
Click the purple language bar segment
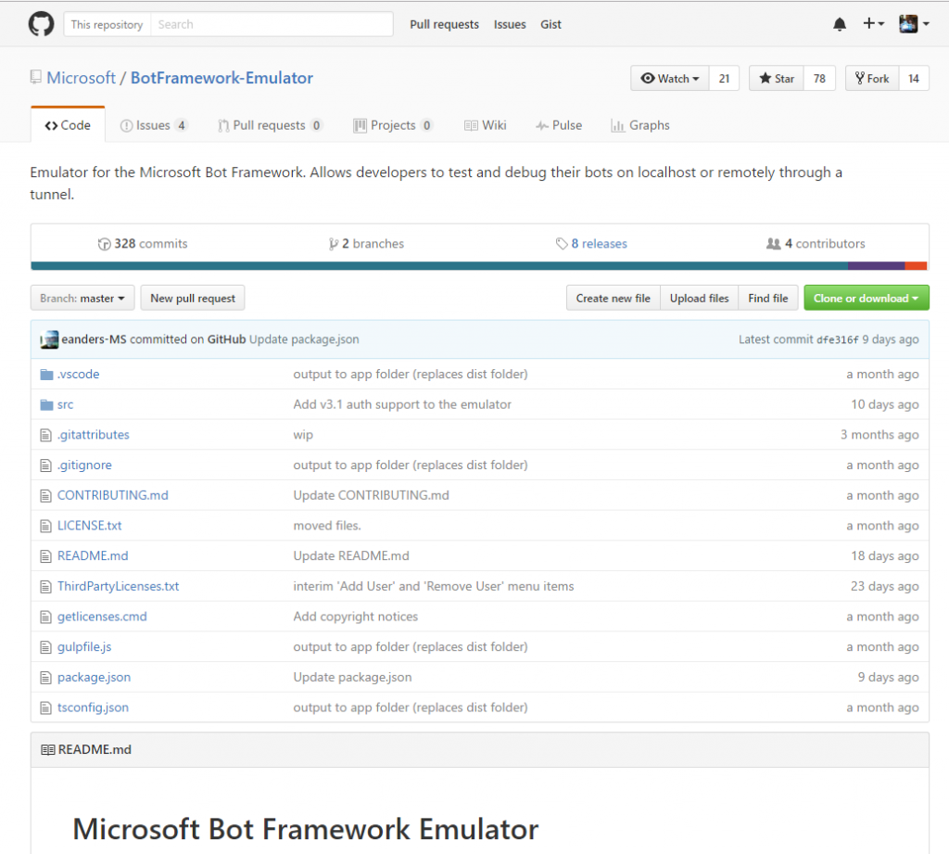(x=877, y=266)
